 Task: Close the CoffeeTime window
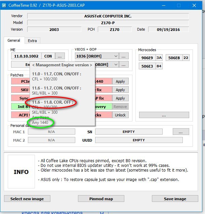pos(194,5)
